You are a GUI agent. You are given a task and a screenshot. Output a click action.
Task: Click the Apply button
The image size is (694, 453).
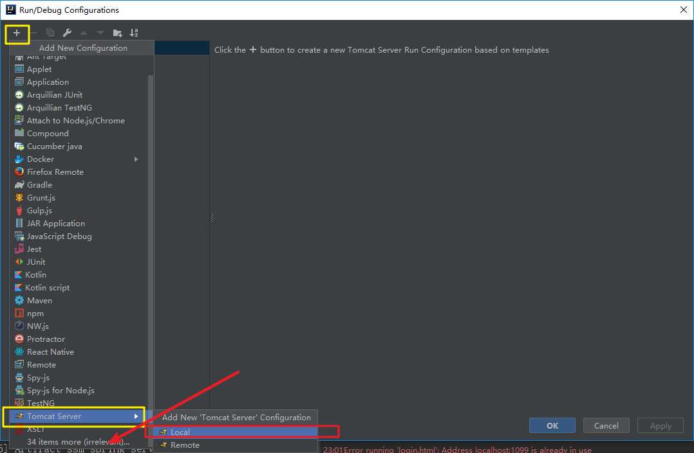click(661, 425)
